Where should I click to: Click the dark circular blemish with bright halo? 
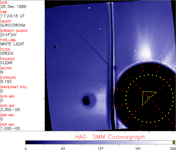(x=86, y=100)
